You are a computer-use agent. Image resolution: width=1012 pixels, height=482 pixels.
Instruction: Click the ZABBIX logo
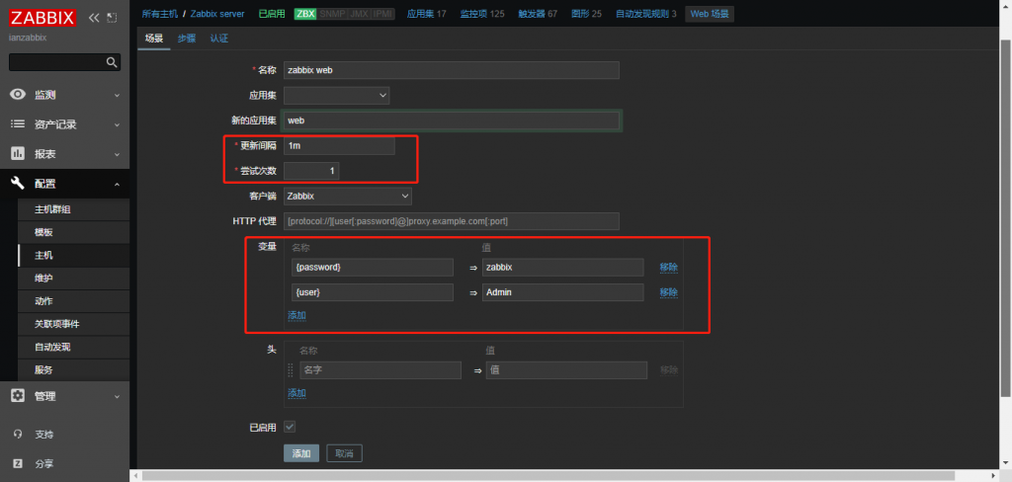43,18
